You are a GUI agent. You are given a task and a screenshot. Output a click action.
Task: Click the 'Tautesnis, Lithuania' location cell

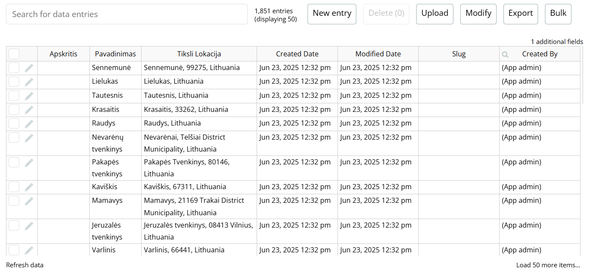(199, 96)
